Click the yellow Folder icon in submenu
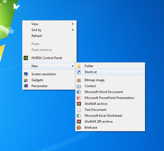Viewport: 164px width, 151px height. [x=79, y=66]
